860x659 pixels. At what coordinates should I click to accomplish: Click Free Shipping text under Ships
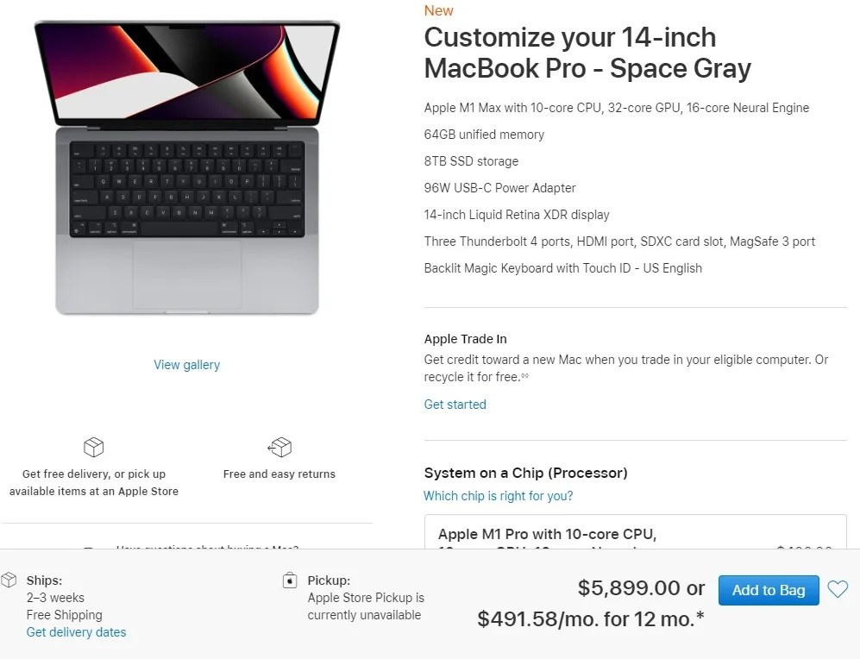coord(65,614)
